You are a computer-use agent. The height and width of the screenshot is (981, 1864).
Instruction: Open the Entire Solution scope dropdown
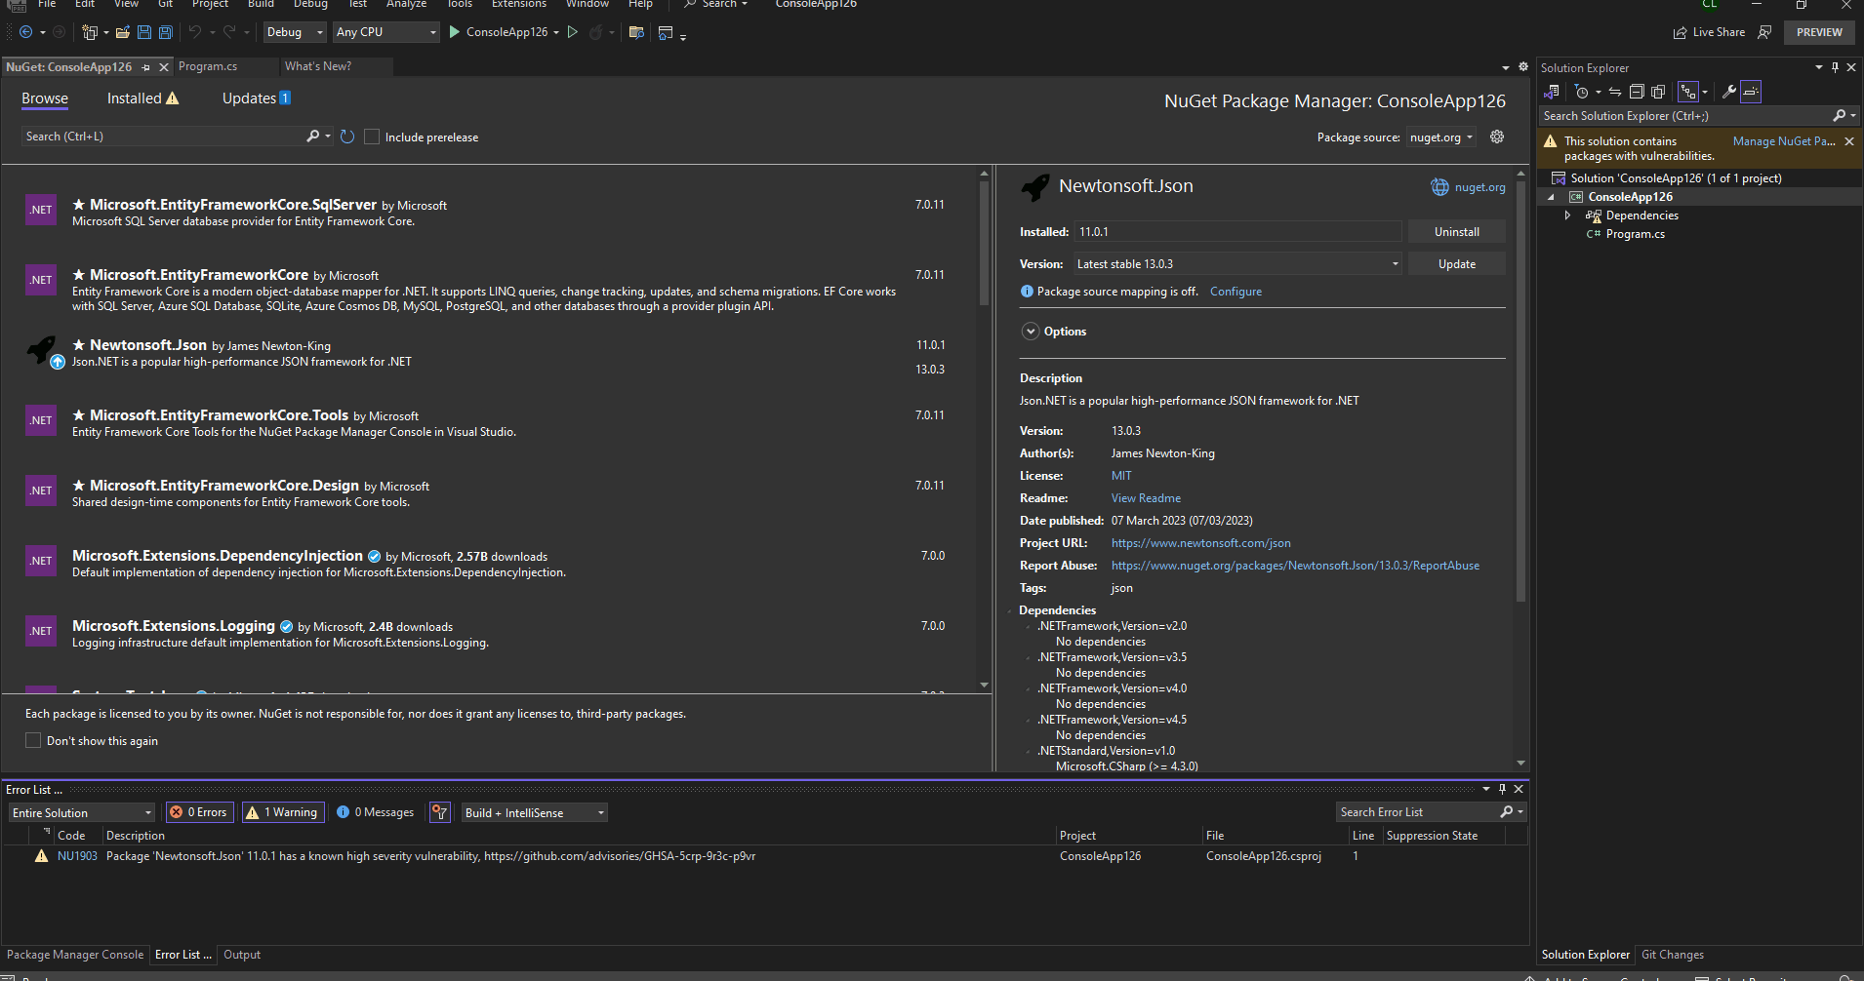pos(82,812)
